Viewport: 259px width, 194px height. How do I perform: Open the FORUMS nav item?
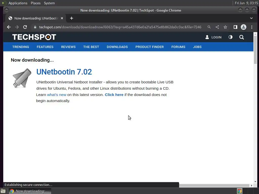[x=178, y=47]
